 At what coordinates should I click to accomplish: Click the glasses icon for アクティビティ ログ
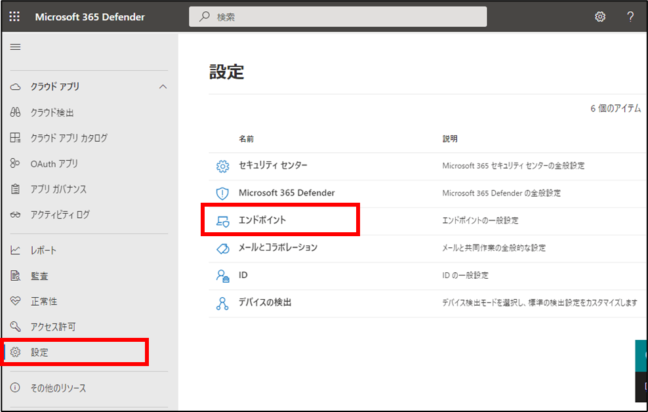15,215
